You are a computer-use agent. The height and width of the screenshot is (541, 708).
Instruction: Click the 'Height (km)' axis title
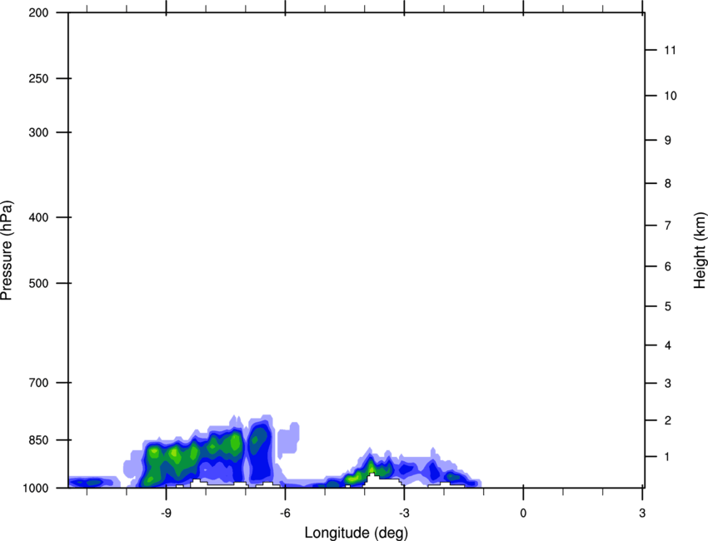[700, 251]
